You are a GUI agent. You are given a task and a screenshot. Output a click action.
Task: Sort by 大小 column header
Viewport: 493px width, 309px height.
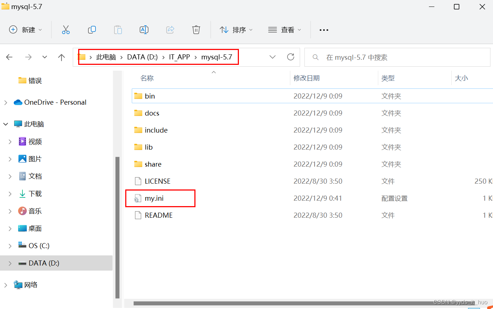[x=462, y=78]
